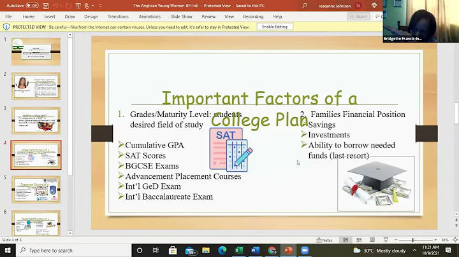Open Zoom app from the taskbar
This screenshot has height=257, width=459.
[305, 250]
